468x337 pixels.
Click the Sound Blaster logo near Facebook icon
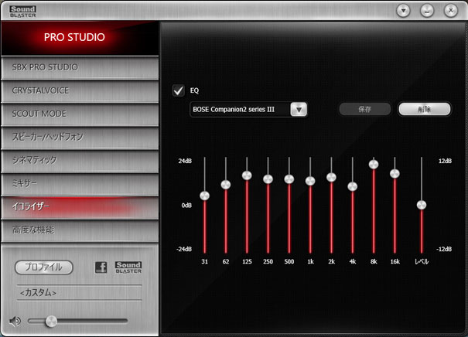tap(128, 267)
